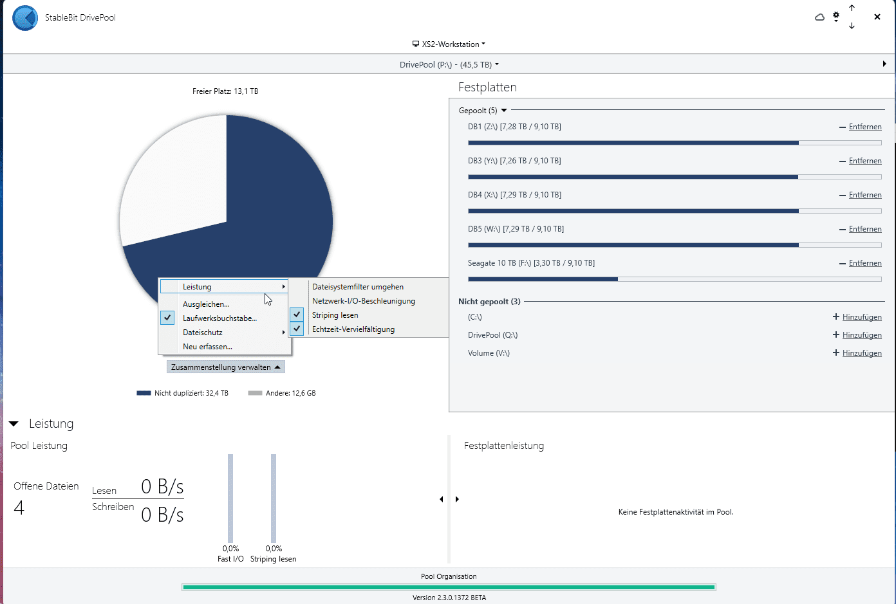
Task: Click the monitor icon beside XS2-Workstation
Action: [416, 44]
